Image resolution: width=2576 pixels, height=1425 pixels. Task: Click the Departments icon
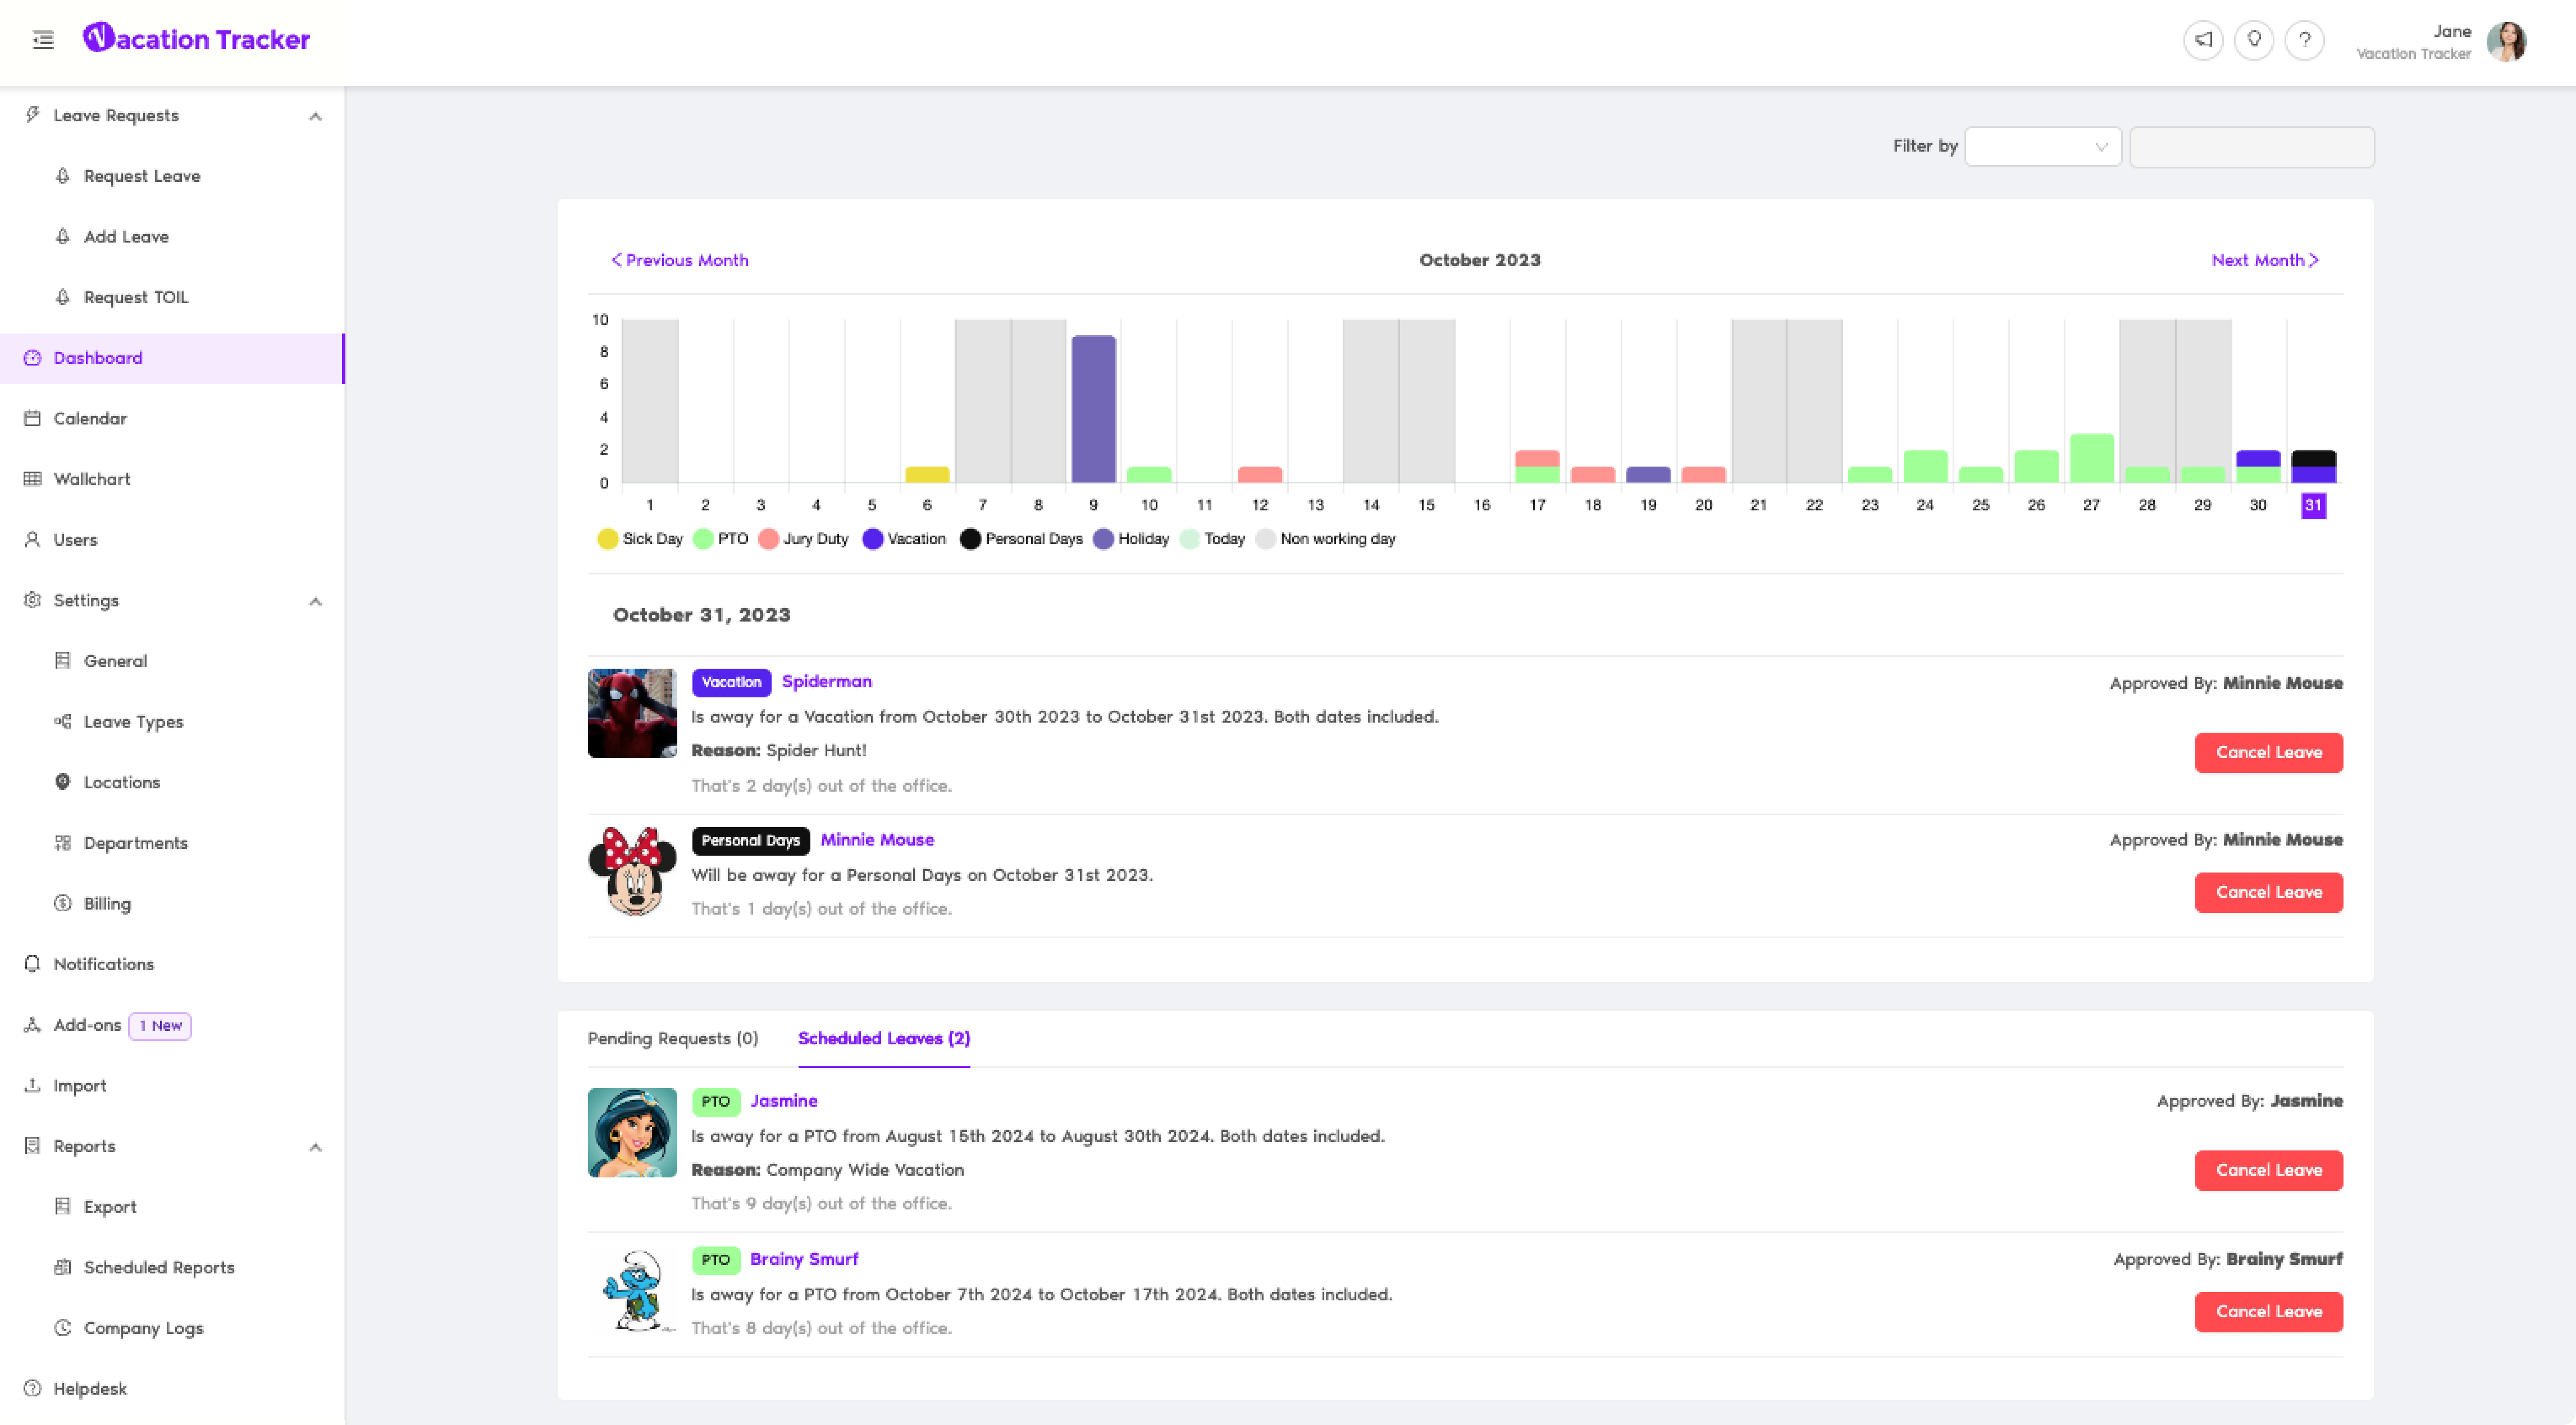pos(63,843)
